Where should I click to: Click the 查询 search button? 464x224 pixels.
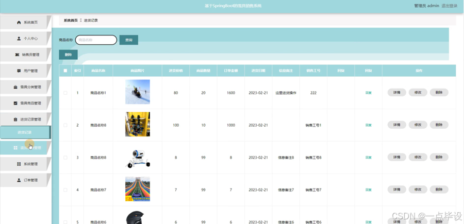tap(129, 40)
